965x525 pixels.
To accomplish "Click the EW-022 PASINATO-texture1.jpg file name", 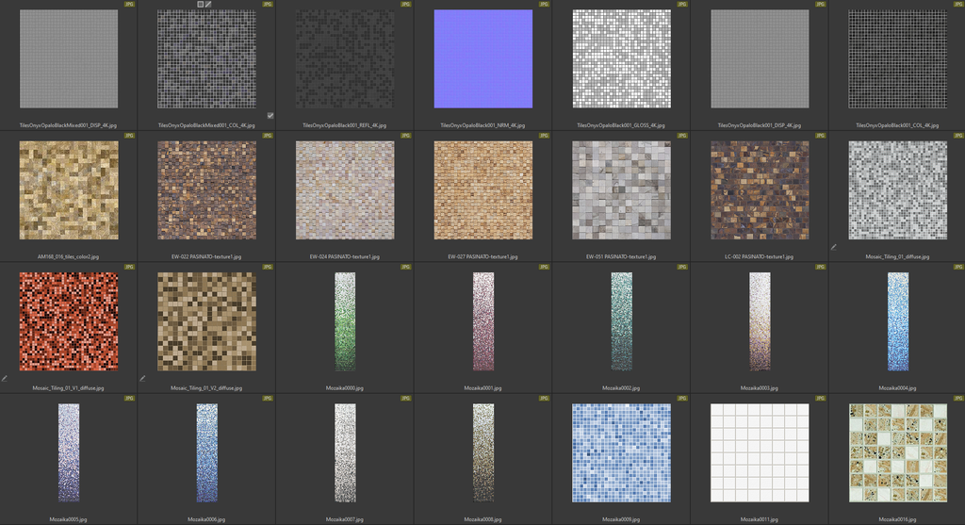I will pos(206,256).
